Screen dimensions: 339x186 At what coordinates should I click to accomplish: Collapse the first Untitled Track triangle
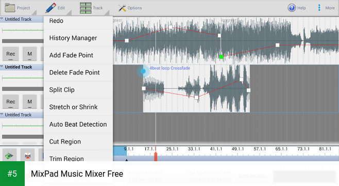click(x=2, y=19)
